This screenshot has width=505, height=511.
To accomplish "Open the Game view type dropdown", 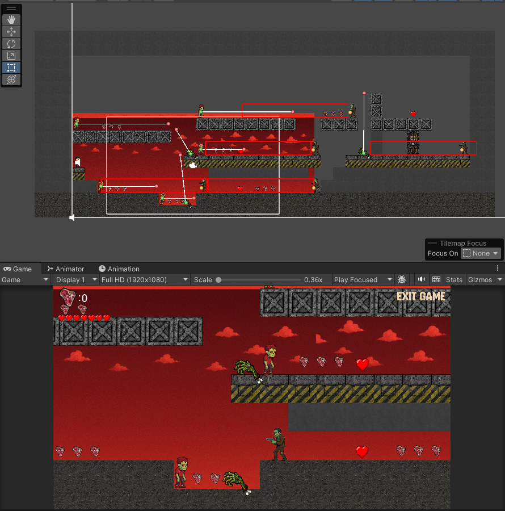I will [x=25, y=279].
